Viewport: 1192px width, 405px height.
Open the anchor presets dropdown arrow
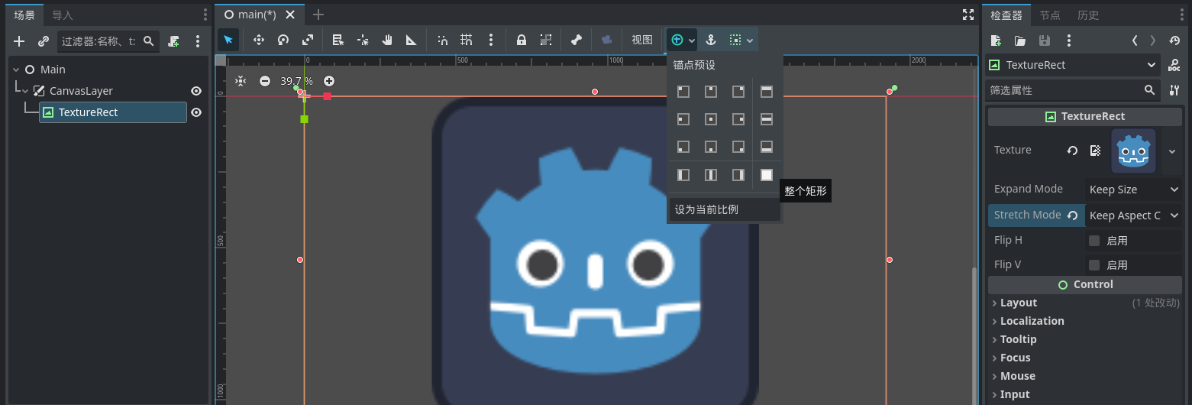click(692, 40)
